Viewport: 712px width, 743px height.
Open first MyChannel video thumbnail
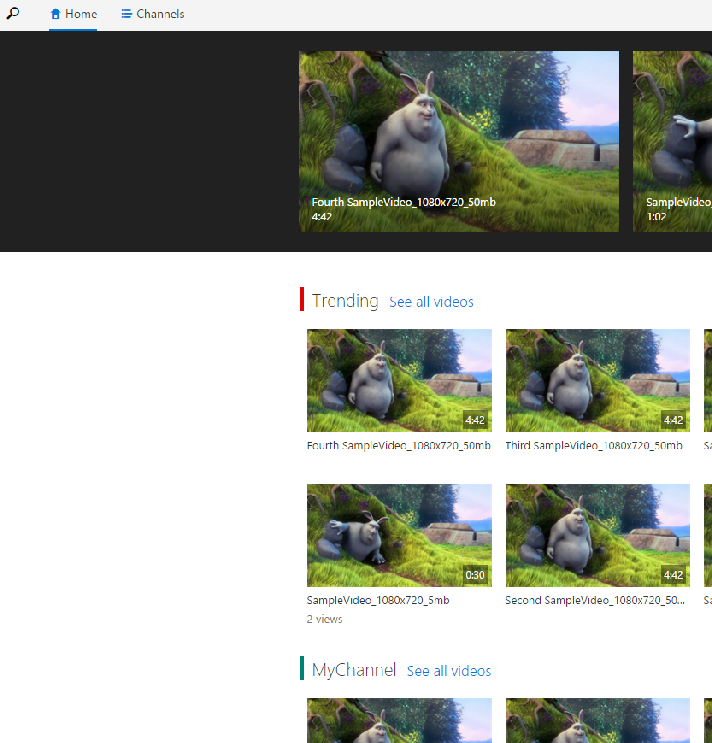pos(399,720)
